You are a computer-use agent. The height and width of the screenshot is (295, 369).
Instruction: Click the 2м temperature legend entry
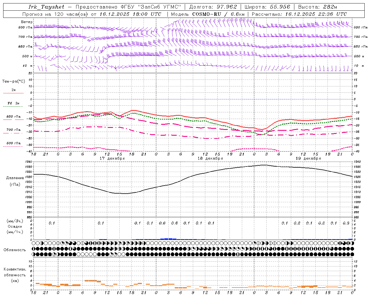[14, 90]
